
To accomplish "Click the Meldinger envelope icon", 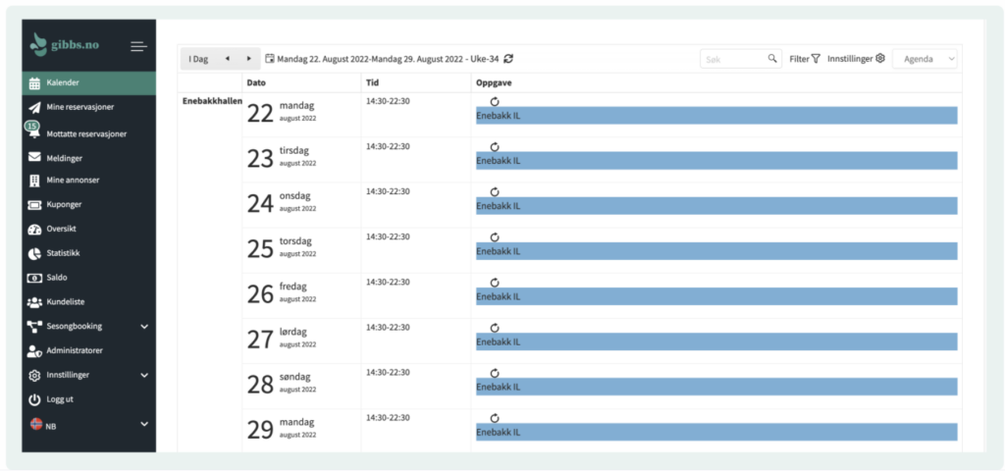I will point(34,157).
